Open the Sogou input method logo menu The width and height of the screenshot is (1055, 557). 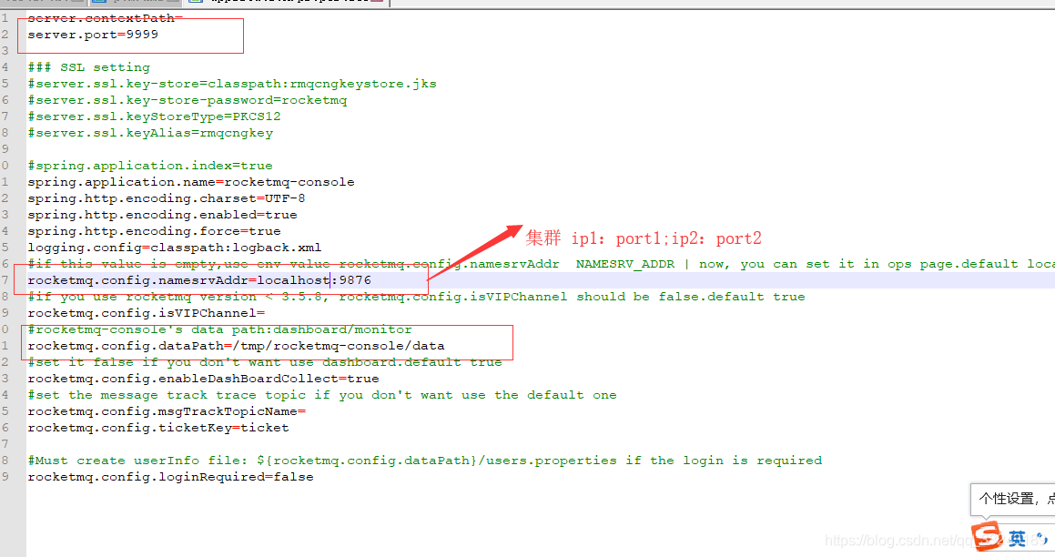point(987,535)
